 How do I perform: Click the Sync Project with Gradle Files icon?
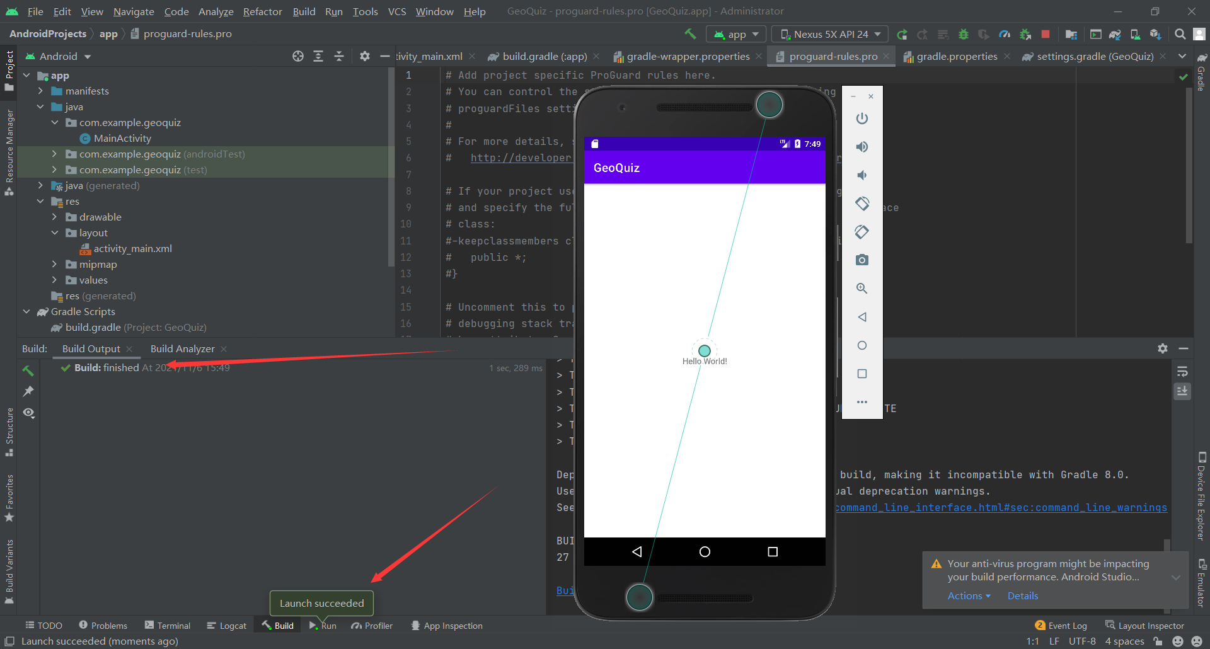[x=1115, y=34]
